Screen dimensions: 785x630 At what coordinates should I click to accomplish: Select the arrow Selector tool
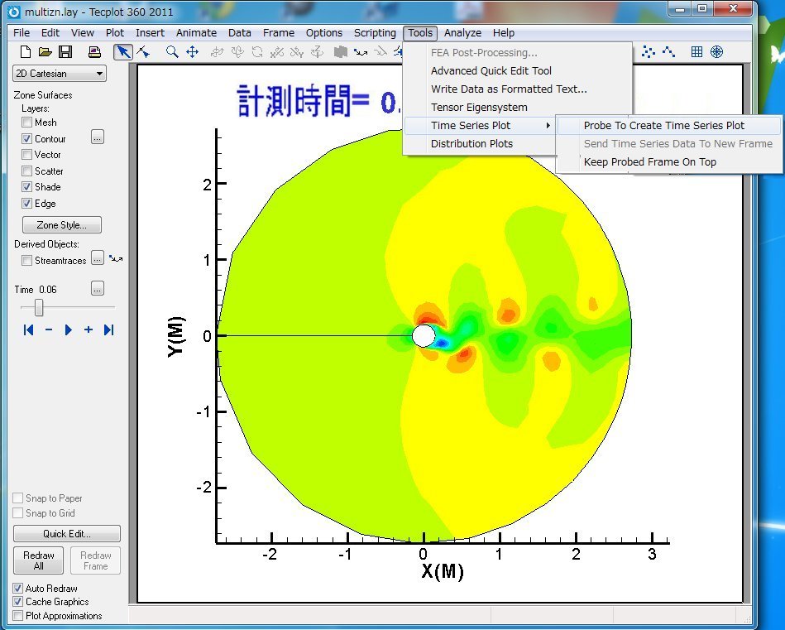tap(122, 51)
